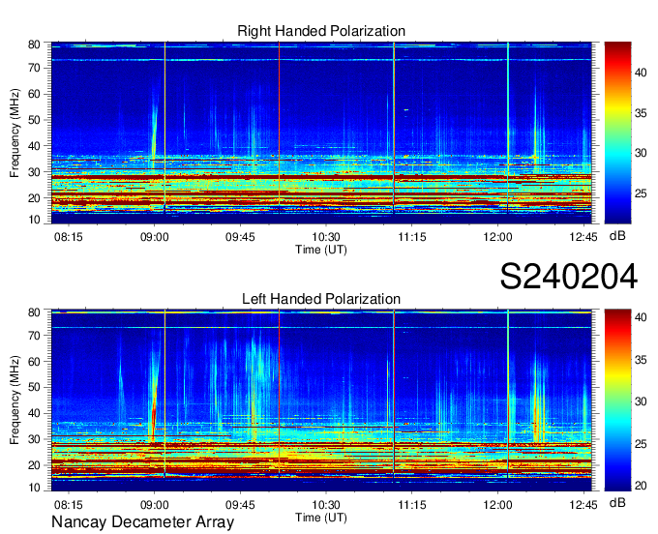Click the 80 MHz tick of Left Handed plot
Viewport: 658px width, 534px height.
click(x=34, y=312)
